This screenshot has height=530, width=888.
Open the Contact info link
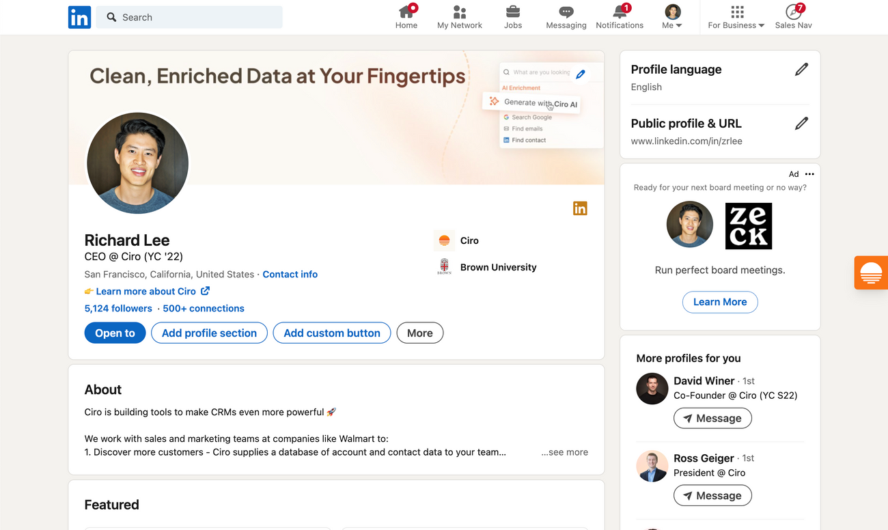point(290,275)
